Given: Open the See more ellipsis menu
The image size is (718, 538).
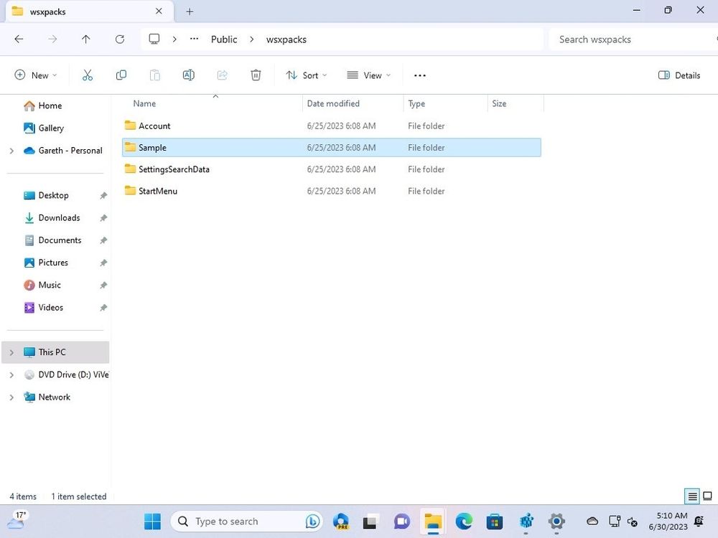Looking at the screenshot, I should point(420,75).
